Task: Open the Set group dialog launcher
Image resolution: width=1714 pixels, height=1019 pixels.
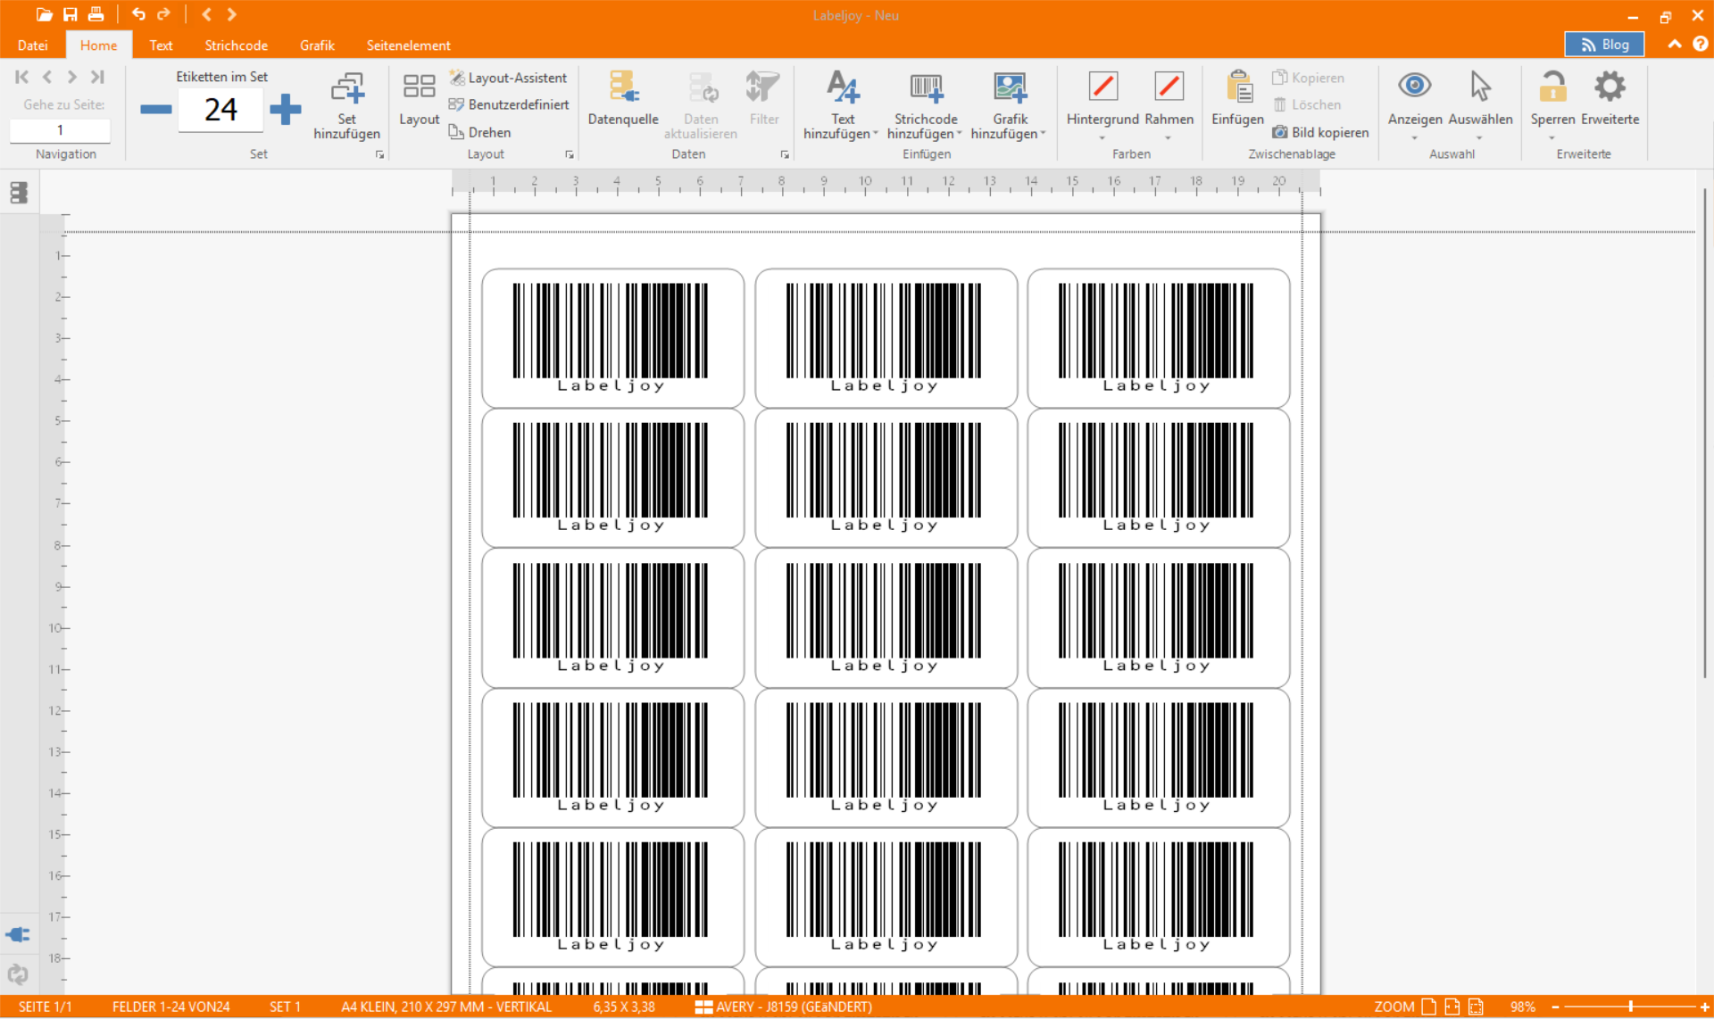Action: (379, 153)
